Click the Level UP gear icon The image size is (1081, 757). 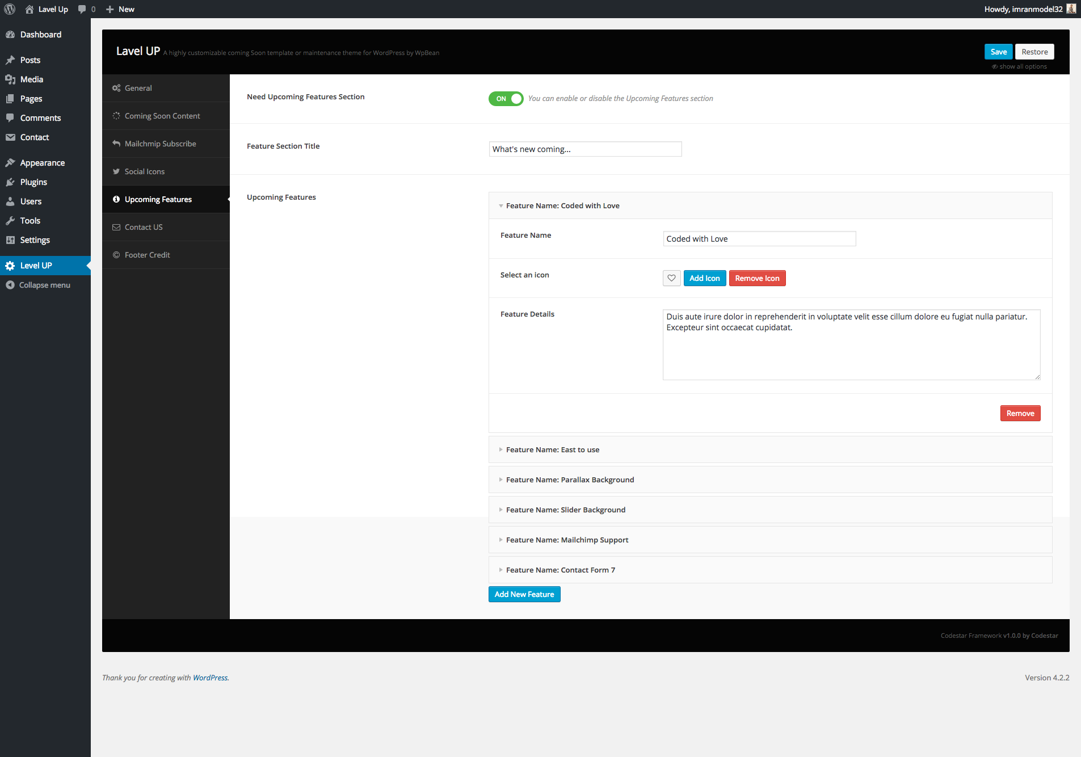click(10, 266)
